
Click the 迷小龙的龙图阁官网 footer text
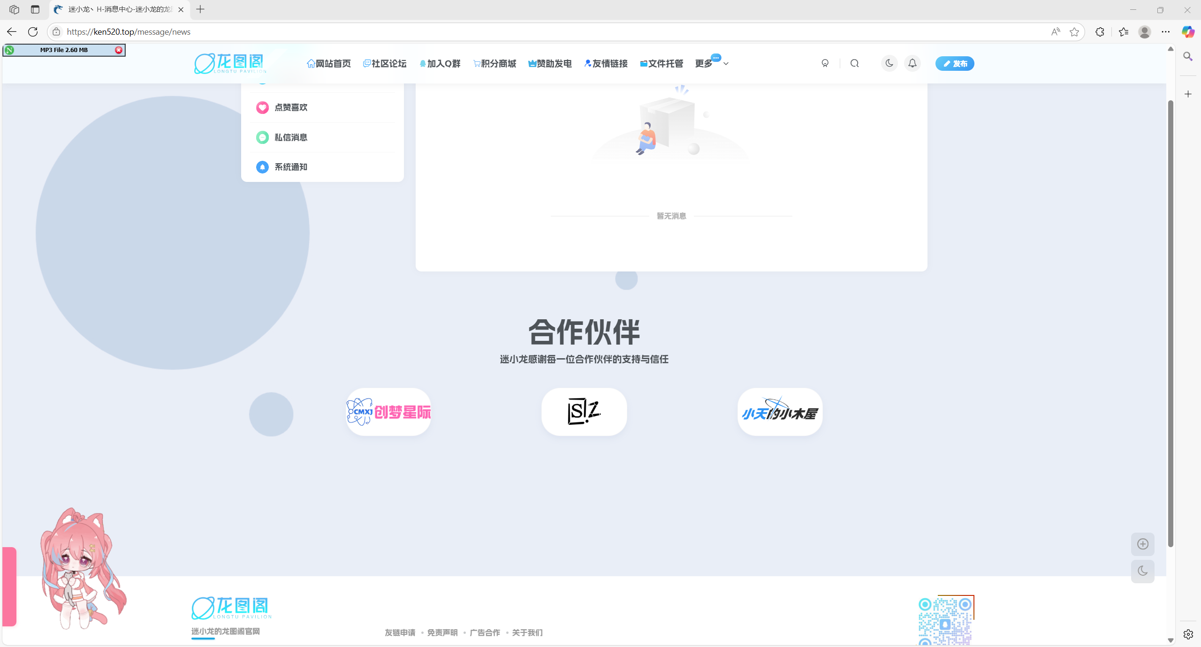point(225,631)
